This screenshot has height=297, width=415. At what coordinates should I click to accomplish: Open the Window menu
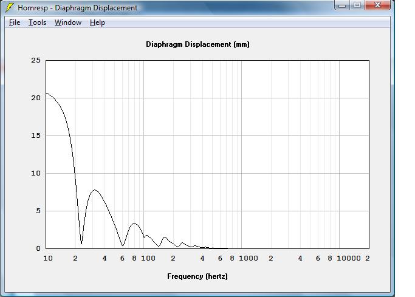click(x=68, y=22)
